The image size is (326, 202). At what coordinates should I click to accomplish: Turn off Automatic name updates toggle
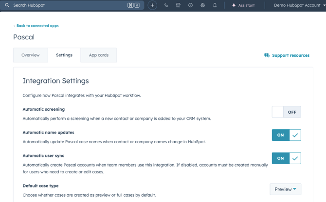click(x=286, y=135)
